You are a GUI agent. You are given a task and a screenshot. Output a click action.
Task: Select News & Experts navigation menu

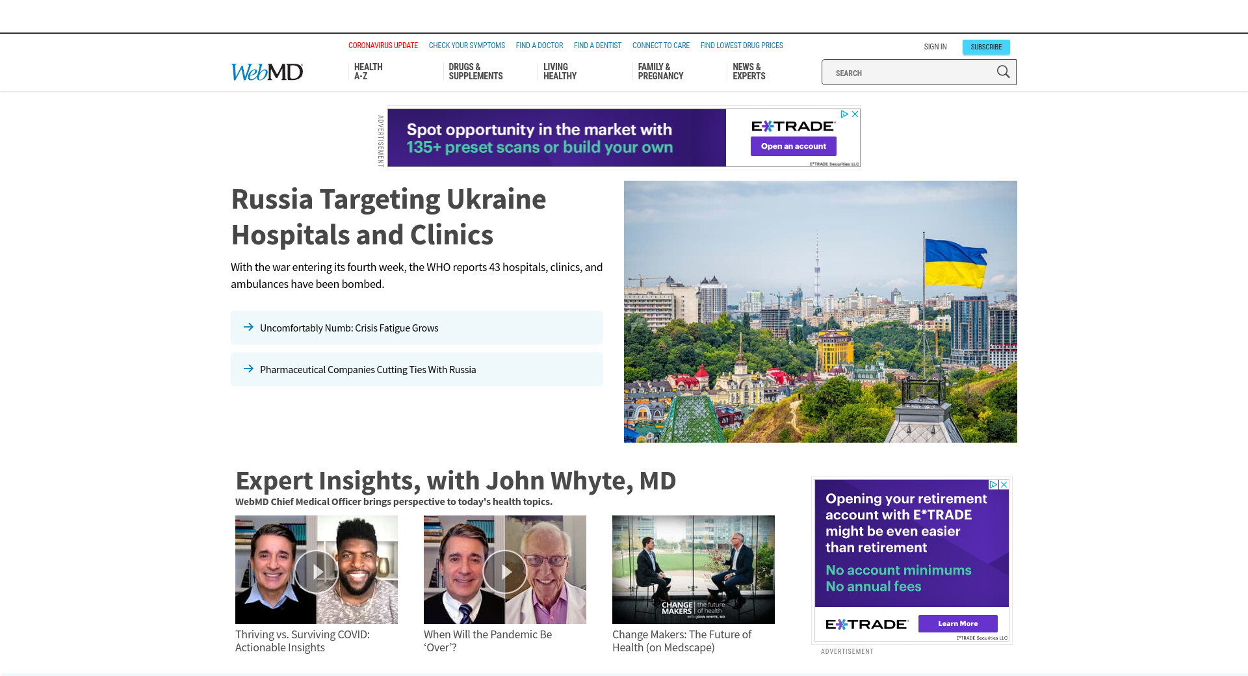(x=749, y=71)
